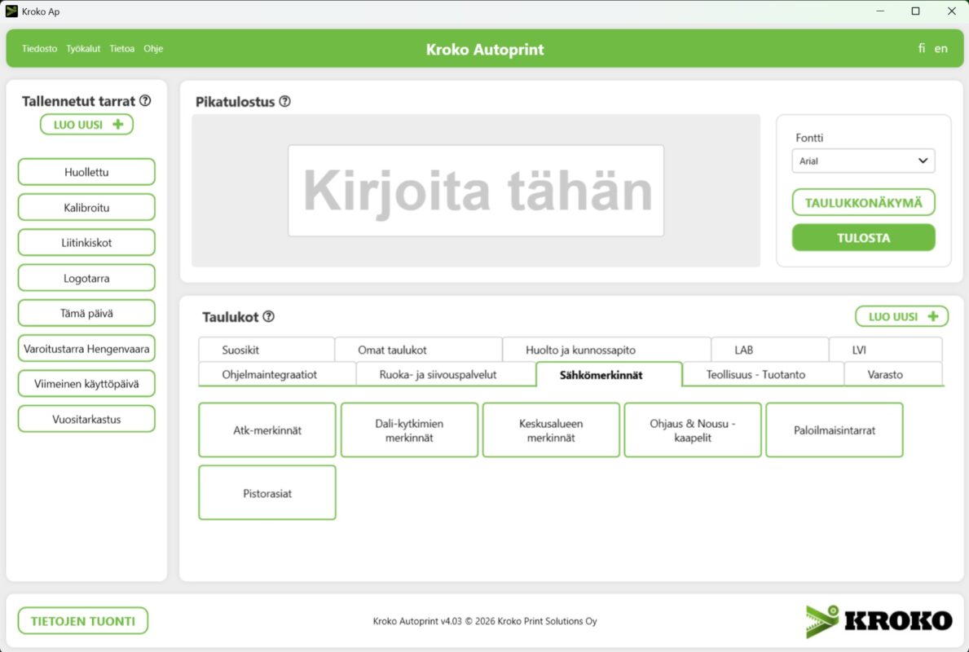Click the help icon next to Pikatulostus

coord(284,102)
